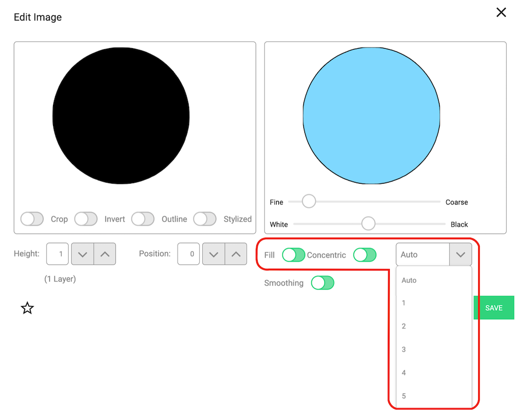
Task: Increase Height with up arrow
Action: (105, 254)
